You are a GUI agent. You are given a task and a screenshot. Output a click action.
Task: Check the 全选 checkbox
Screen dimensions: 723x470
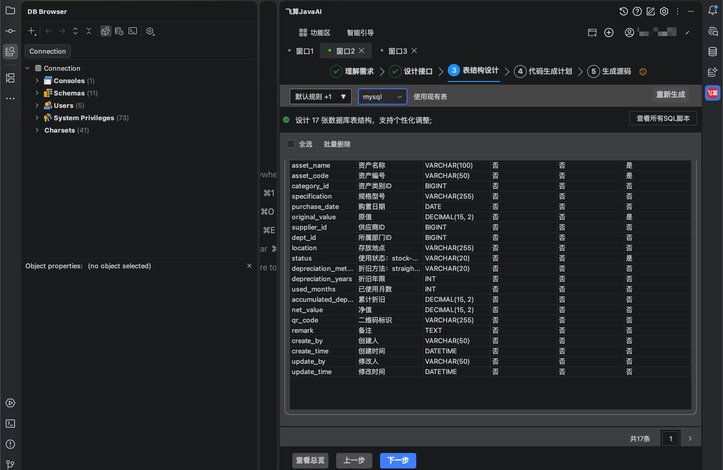[x=291, y=144]
